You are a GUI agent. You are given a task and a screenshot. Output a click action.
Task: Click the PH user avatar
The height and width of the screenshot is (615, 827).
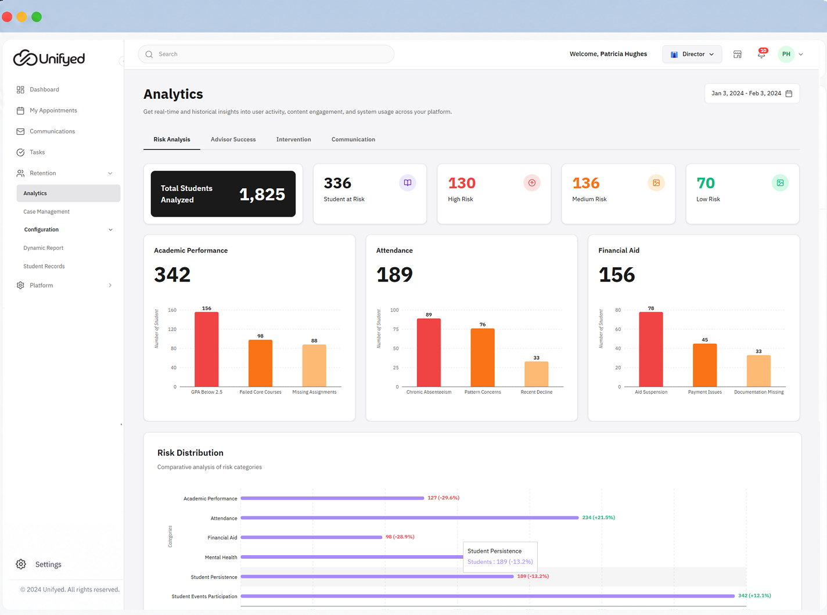[786, 54]
